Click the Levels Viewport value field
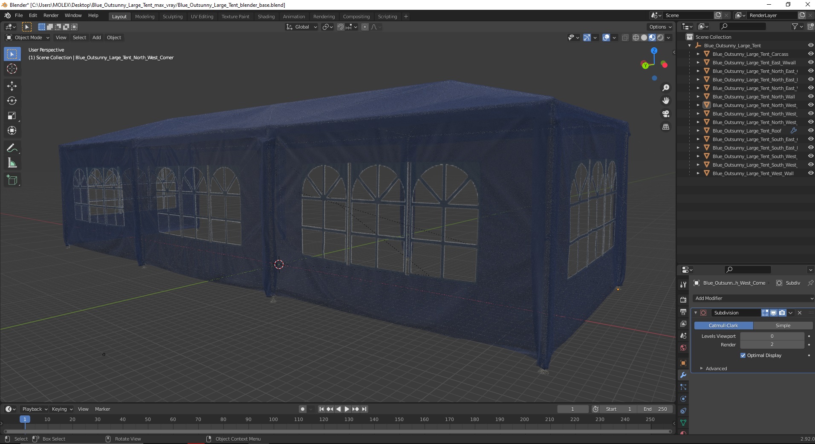The image size is (815, 444). tap(772, 336)
